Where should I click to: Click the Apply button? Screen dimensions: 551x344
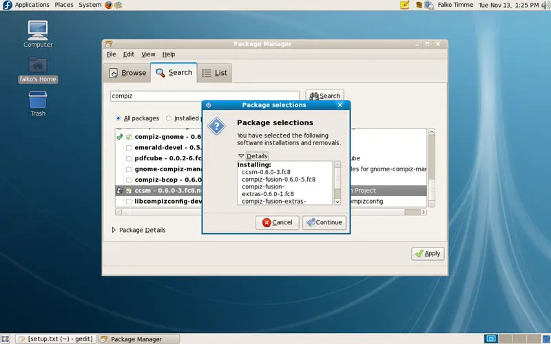[x=428, y=253]
